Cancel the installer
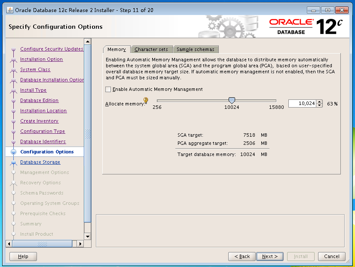355x267 pixels. point(331,256)
